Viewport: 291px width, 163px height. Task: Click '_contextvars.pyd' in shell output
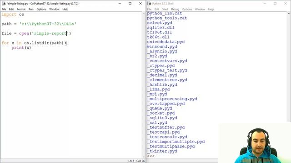[x=167, y=61]
